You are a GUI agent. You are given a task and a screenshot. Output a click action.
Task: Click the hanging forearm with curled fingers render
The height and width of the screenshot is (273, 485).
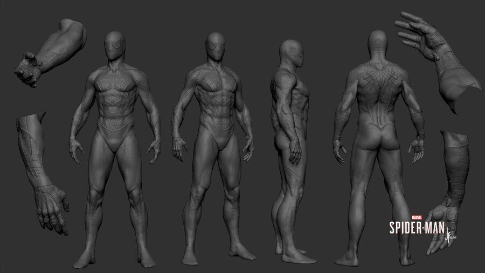(42, 173)
